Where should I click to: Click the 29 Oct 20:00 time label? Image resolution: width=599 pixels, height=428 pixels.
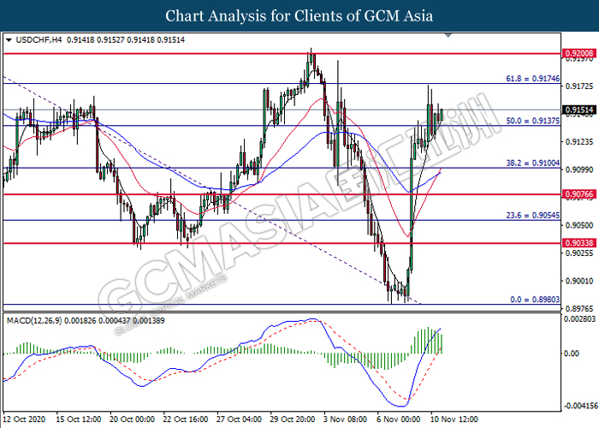point(293,419)
